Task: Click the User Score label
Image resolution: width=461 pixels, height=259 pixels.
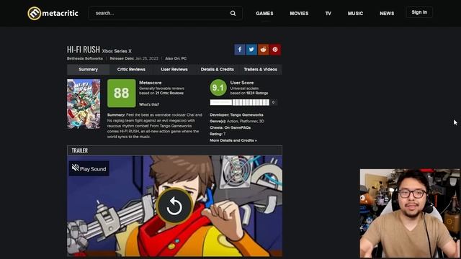Action: coord(242,83)
